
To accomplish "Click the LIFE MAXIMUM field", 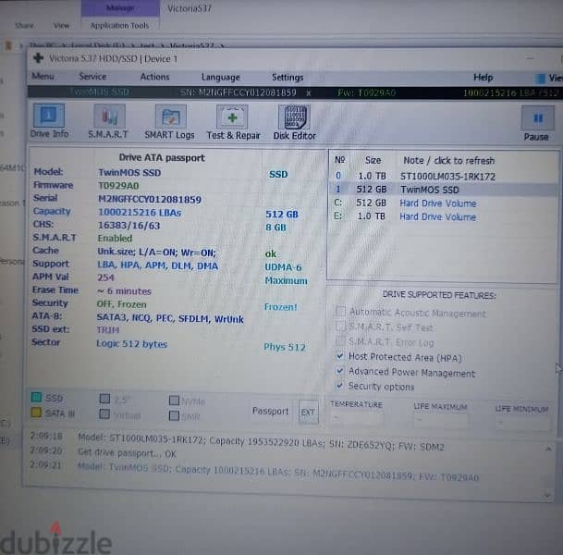I will point(441,420).
